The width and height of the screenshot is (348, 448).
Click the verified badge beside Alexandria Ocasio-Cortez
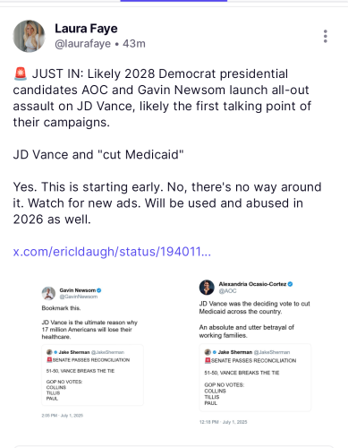coord(290,284)
